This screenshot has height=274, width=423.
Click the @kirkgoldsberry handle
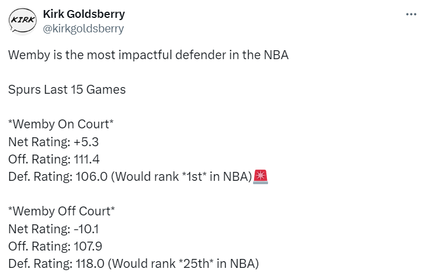pos(83,28)
